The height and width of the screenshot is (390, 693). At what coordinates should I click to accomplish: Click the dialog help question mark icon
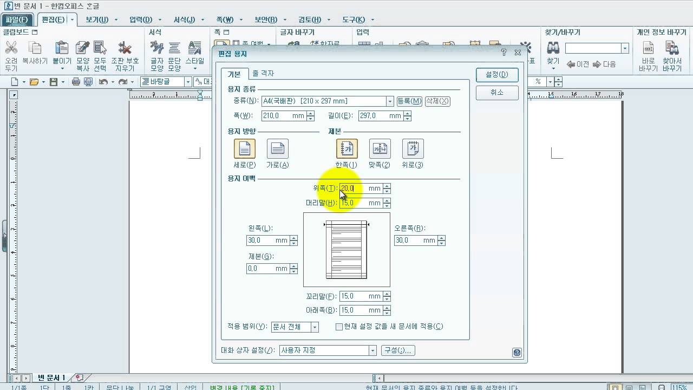click(504, 53)
